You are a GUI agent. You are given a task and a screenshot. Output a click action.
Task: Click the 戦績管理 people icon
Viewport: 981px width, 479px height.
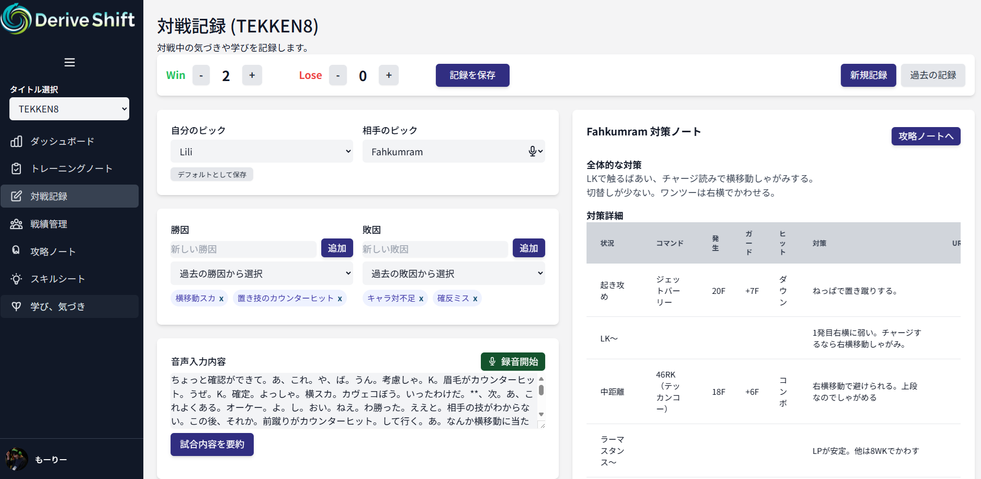click(x=16, y=224)
